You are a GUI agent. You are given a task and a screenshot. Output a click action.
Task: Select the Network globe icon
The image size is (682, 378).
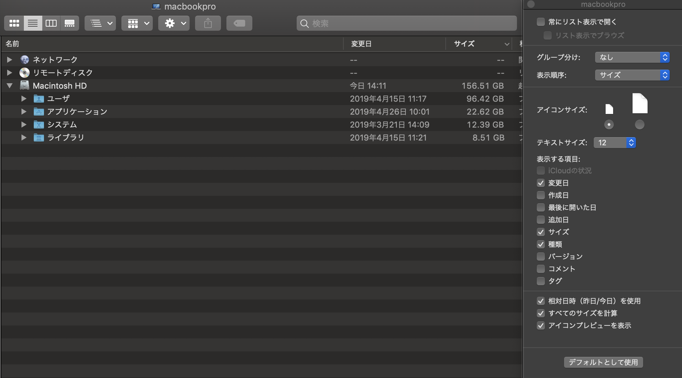[x=25, y=60]
